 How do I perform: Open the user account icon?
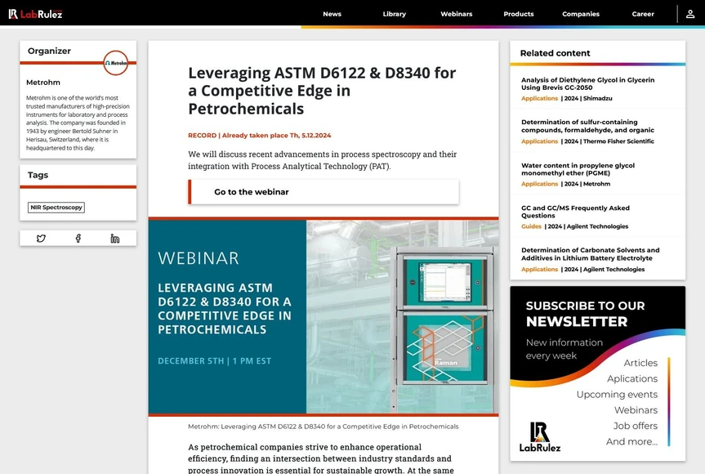pyautogui.click(x=690, y=14)
